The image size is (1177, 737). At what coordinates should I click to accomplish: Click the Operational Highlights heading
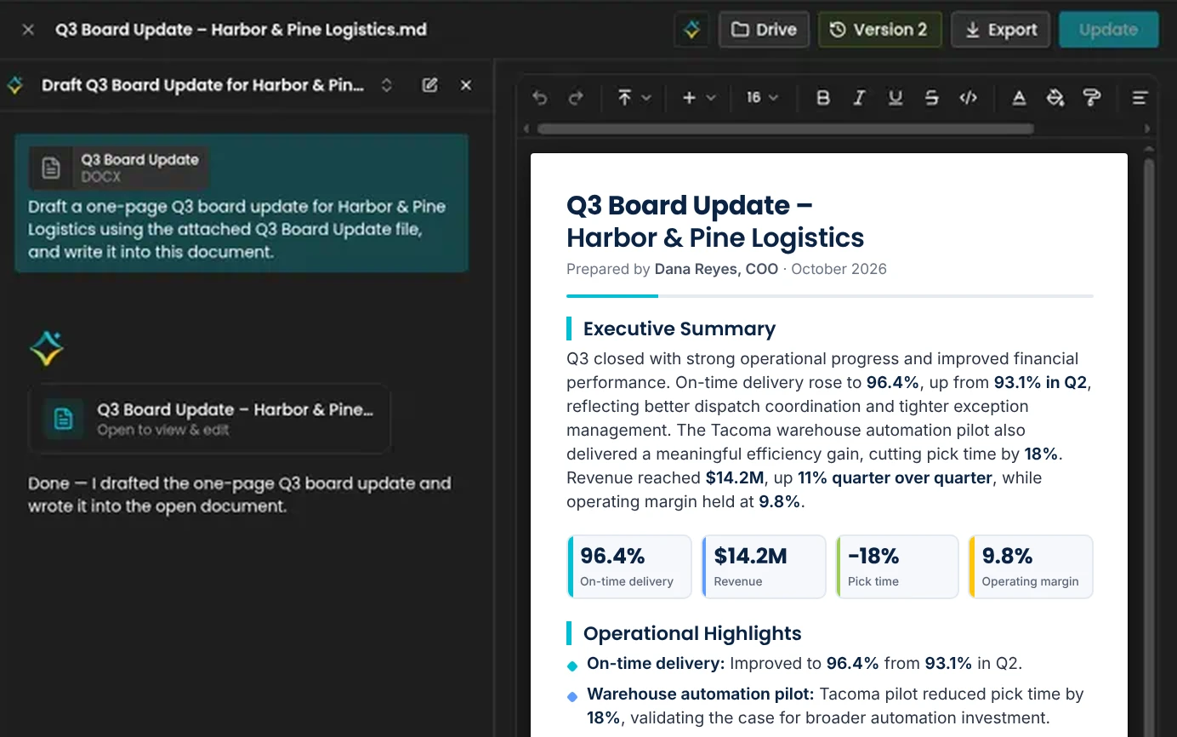pos(692,633)
